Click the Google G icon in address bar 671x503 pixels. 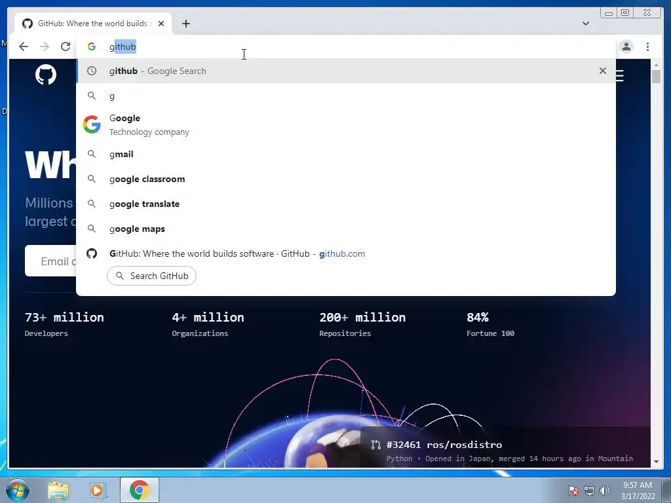(x=92, y=47)
